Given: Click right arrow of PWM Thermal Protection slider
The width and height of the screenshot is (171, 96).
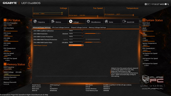Looking at the screenshot, I should pos(101,39).
